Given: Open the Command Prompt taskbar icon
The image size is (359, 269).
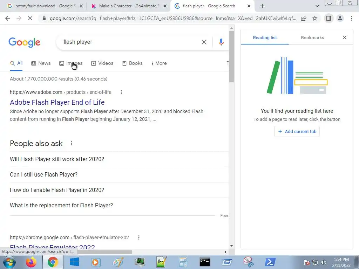Looking at the screenshot, I should coord(205,262).
